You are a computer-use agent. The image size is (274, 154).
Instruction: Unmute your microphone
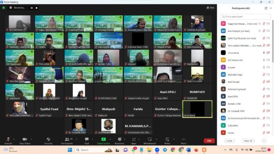[x=8, y=141]
